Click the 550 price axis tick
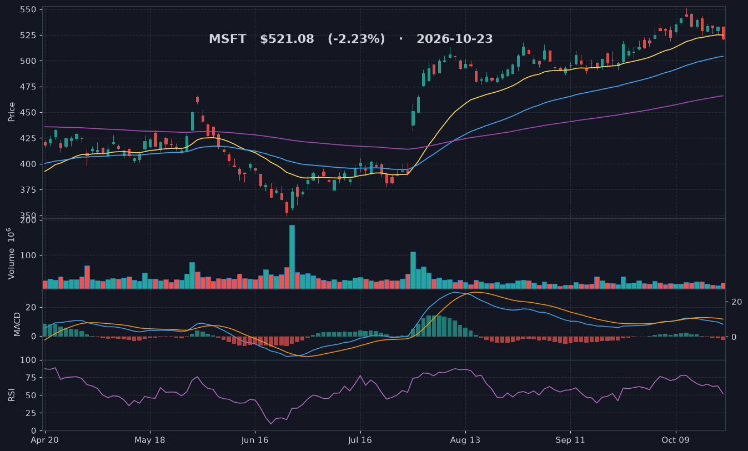This screenshot has height=451, width=748. (28, 9)
